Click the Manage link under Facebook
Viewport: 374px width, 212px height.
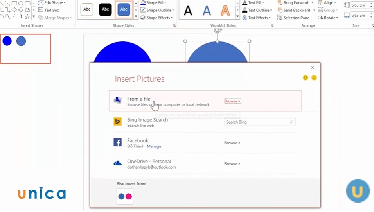click(154, 146)
